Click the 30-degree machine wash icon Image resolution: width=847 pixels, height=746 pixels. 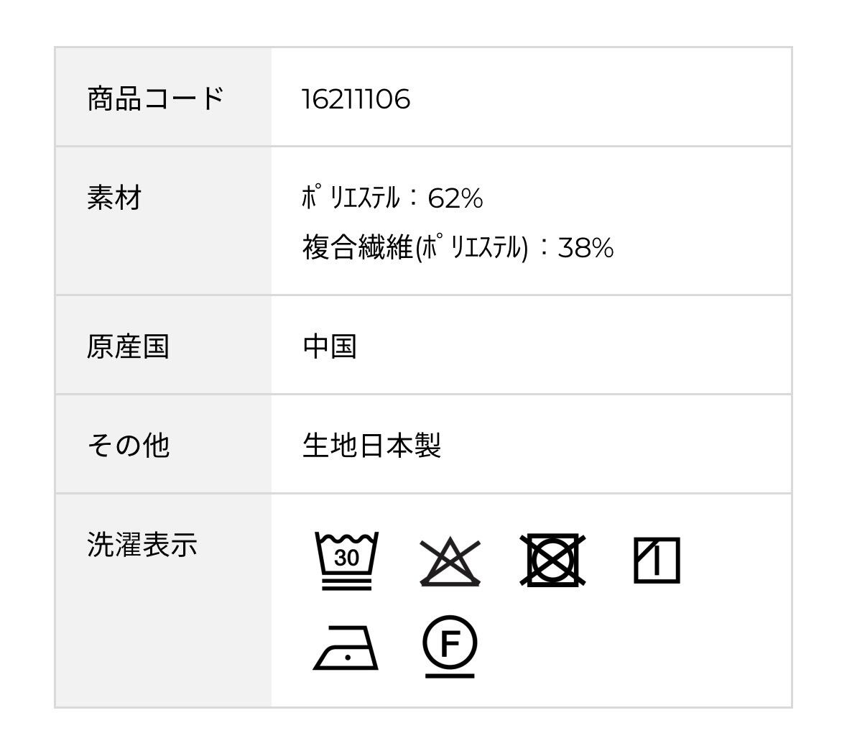click(346, 561)
